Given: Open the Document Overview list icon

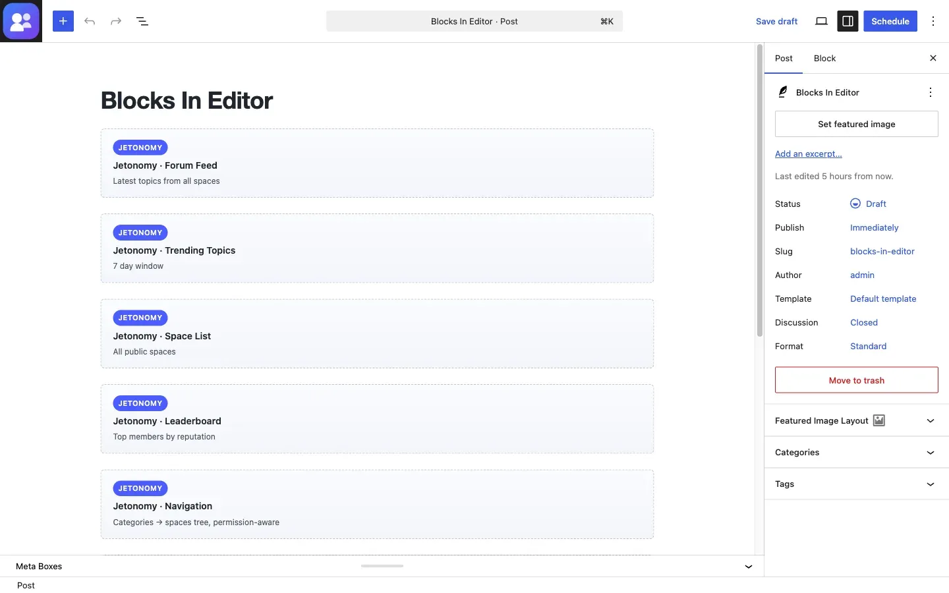Looking at the screenshot, I should click(x=142, y=21).
